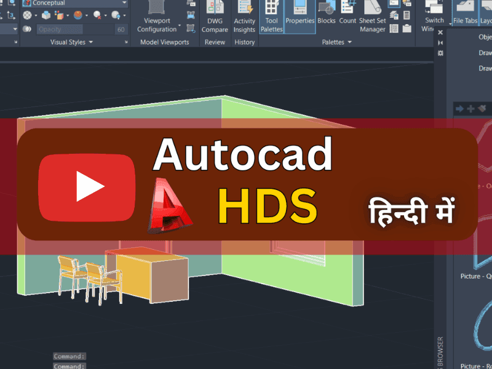Click the brush icon in palette toolbar
This screenshot has height=369, width=492.
click(x=482, y=109)
